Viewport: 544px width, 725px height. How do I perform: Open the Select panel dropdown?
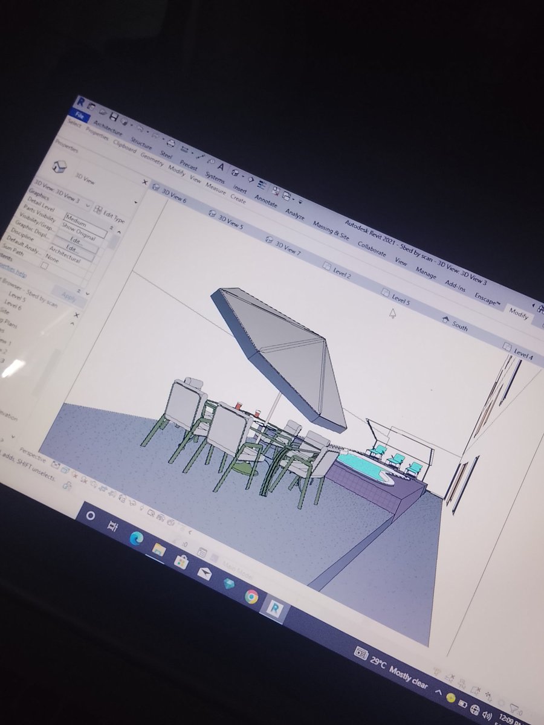point(74,123)
